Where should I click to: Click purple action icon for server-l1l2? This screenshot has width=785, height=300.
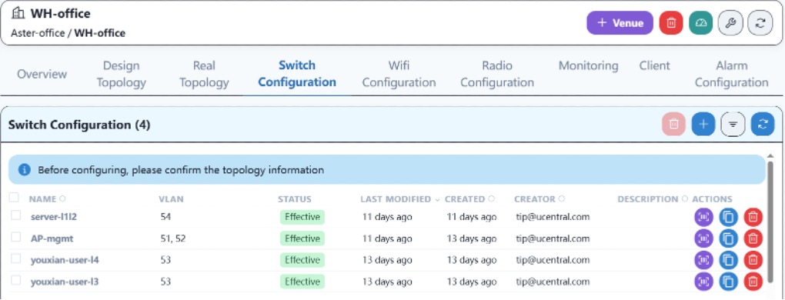703,218
